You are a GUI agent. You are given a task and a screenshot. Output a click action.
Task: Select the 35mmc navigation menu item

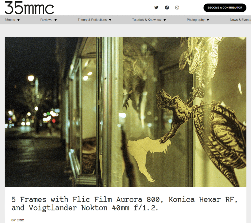click(x=10, y=20)
